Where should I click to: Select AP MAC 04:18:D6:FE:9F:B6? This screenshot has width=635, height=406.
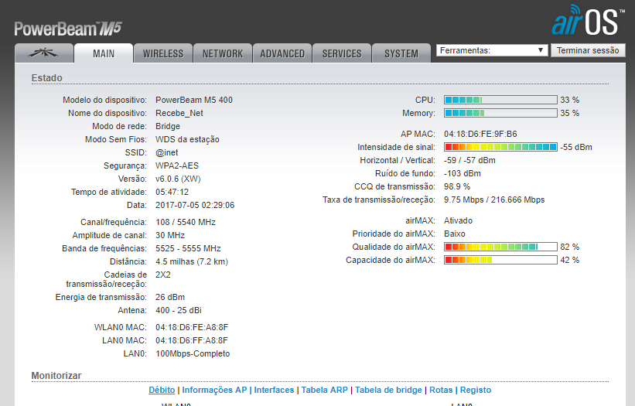(480, 134)
